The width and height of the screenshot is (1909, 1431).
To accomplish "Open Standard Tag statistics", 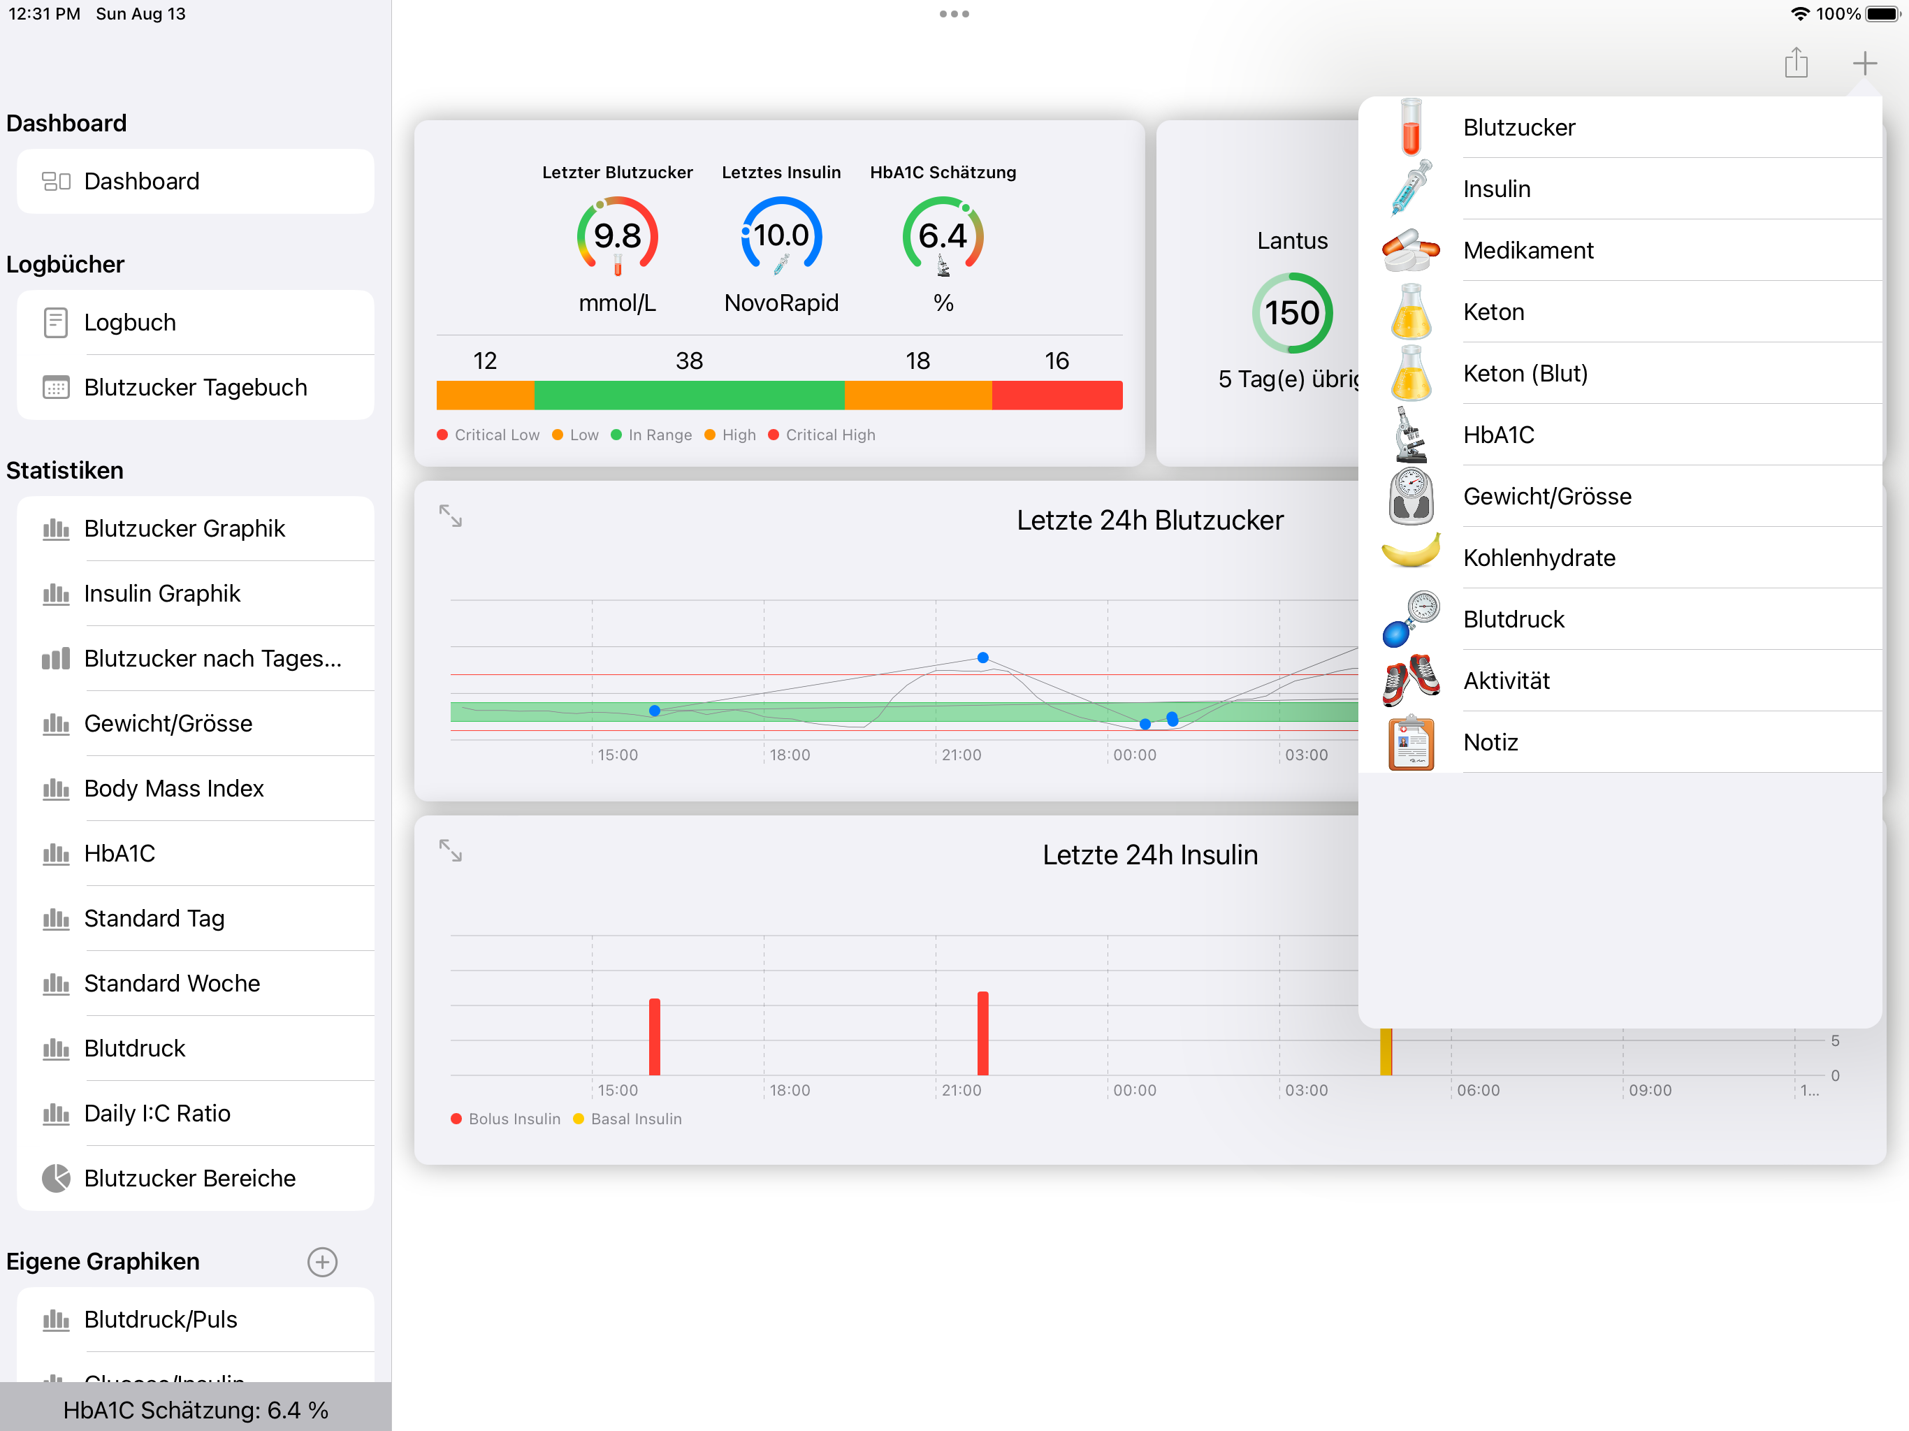I will coord(196,918).
